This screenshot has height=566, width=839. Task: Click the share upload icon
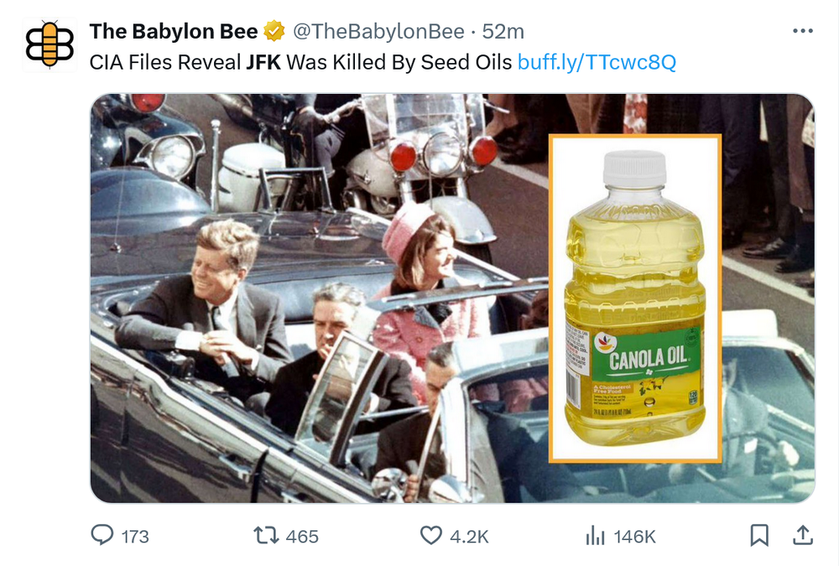pyautogui.click(x=801, y=535)
